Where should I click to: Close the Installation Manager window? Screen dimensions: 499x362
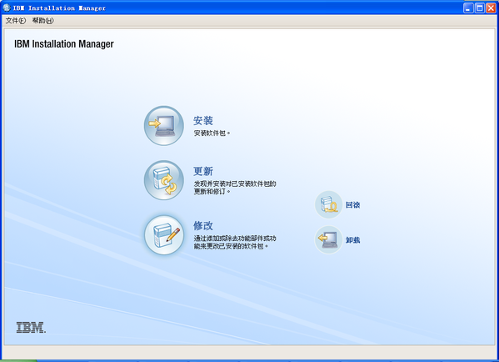(491, 8)
